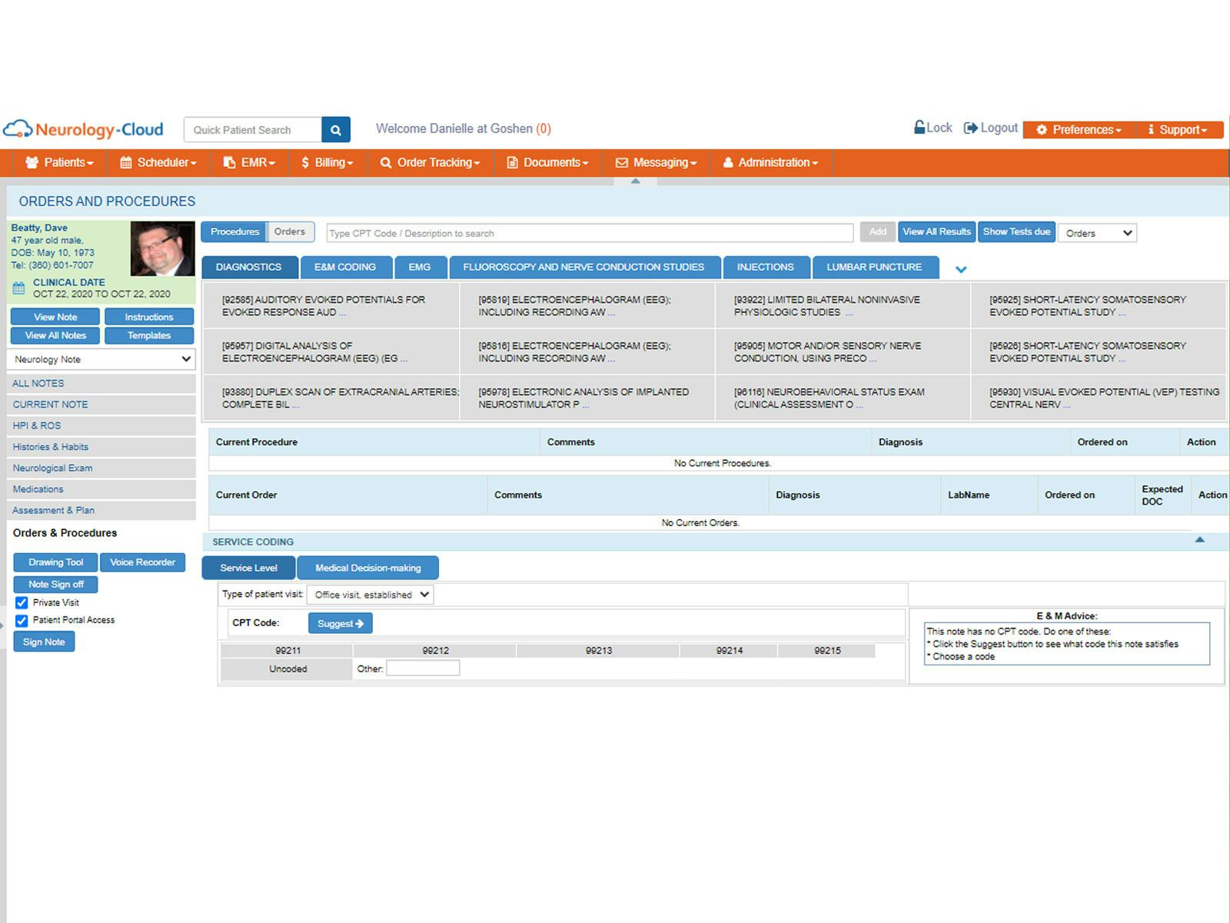Click the Billing dollar icon
The image size is (1230, 923).
tap(304, 162)
